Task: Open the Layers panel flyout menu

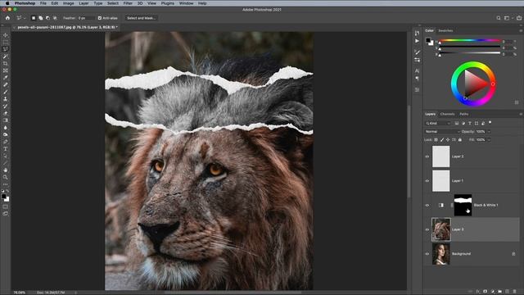Action: pyautogui.click(x=521, y=115)
